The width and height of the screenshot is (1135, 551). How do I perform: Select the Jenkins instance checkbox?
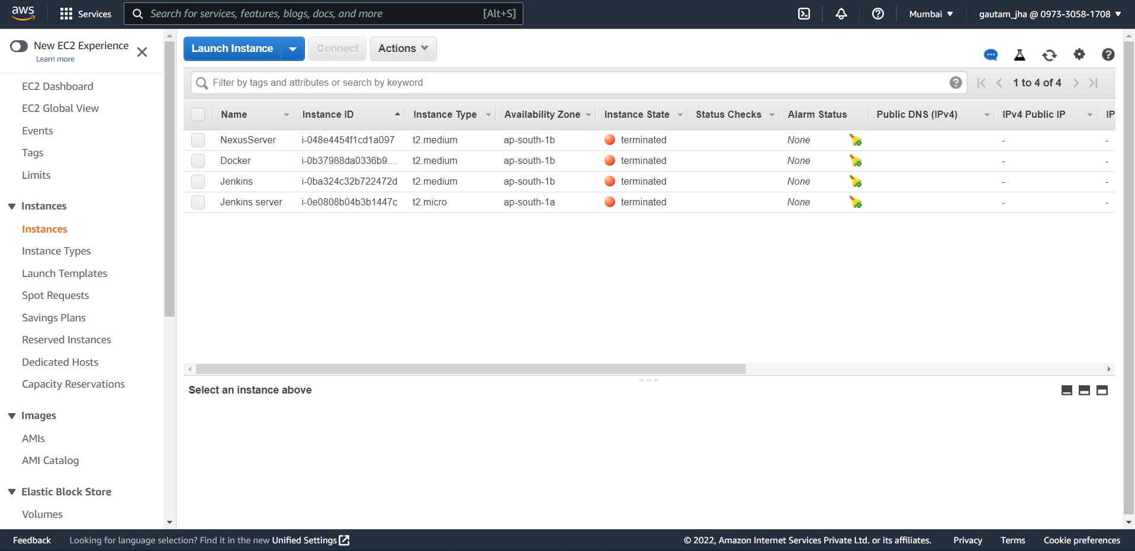198,182
